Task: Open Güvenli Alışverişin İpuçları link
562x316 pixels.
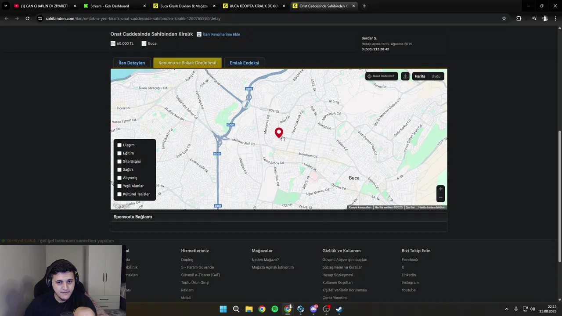Action: coord(345,260)
